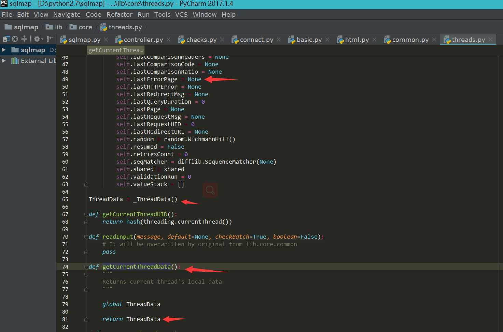Switch to the common.py tab
Image resolution: width=503 pixels, height=332 pixels.
coord(410,40)
